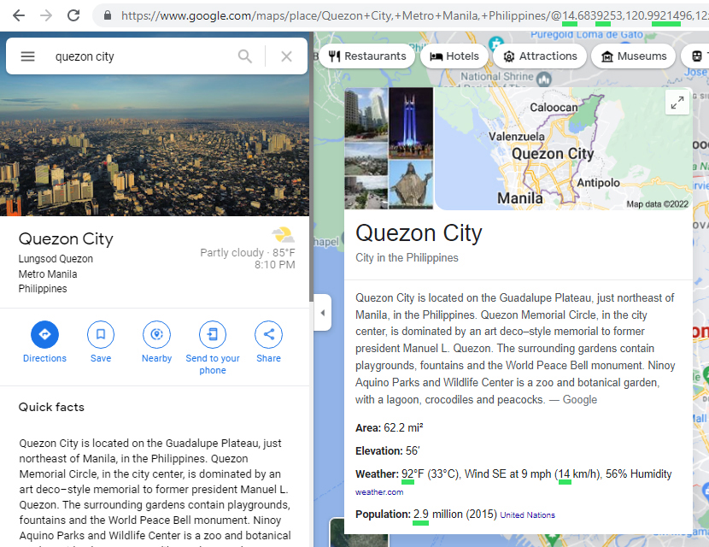Expand the map preview with the fullscreen icon
This screenshot has width=709, height=547.
coord(677,102)
